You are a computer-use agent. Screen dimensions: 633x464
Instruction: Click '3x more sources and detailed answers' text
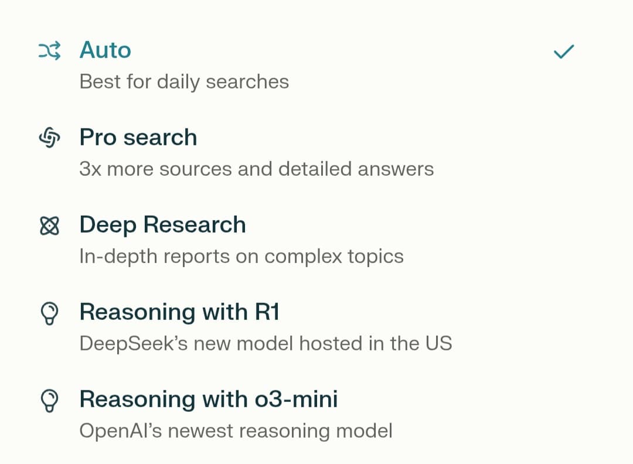pos(257,169)
